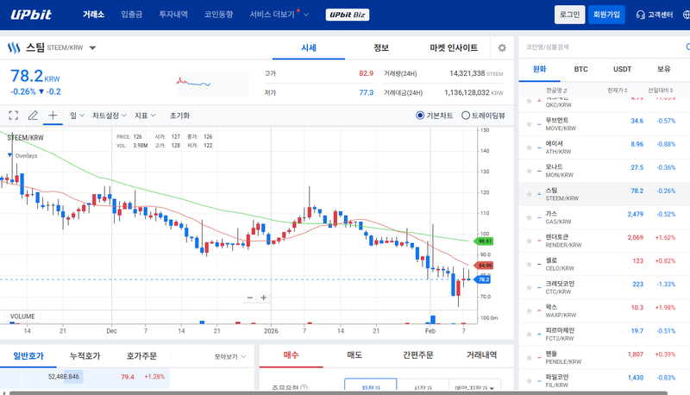Switch to the 정보 tab
The width and height of the screenshot is (690, 395).
381,47
